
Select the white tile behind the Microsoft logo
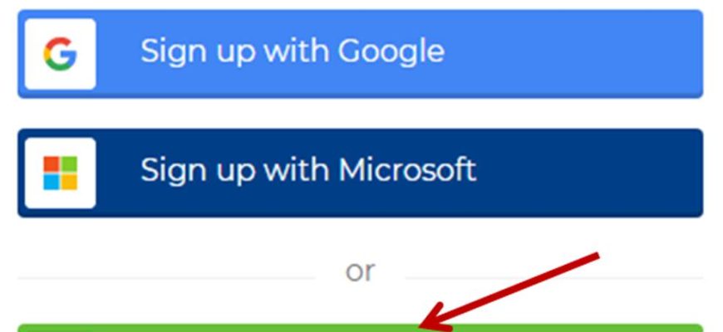coord(60,173)
